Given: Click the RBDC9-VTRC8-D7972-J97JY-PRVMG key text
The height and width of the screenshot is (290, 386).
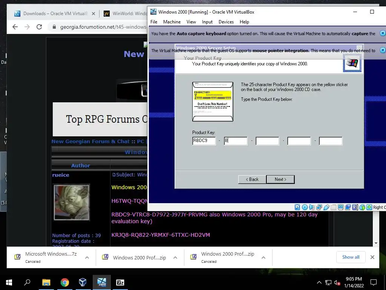Looking at the screenshot, I should [x=159, y=214].
